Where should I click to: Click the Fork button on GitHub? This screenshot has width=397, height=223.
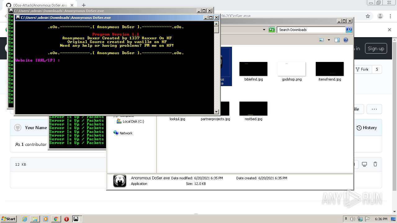pyautogui.click(x=362, y=69)
